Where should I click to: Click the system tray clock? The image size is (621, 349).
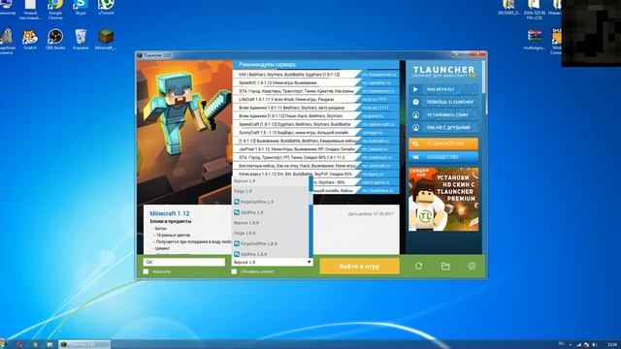pos(612,345)
